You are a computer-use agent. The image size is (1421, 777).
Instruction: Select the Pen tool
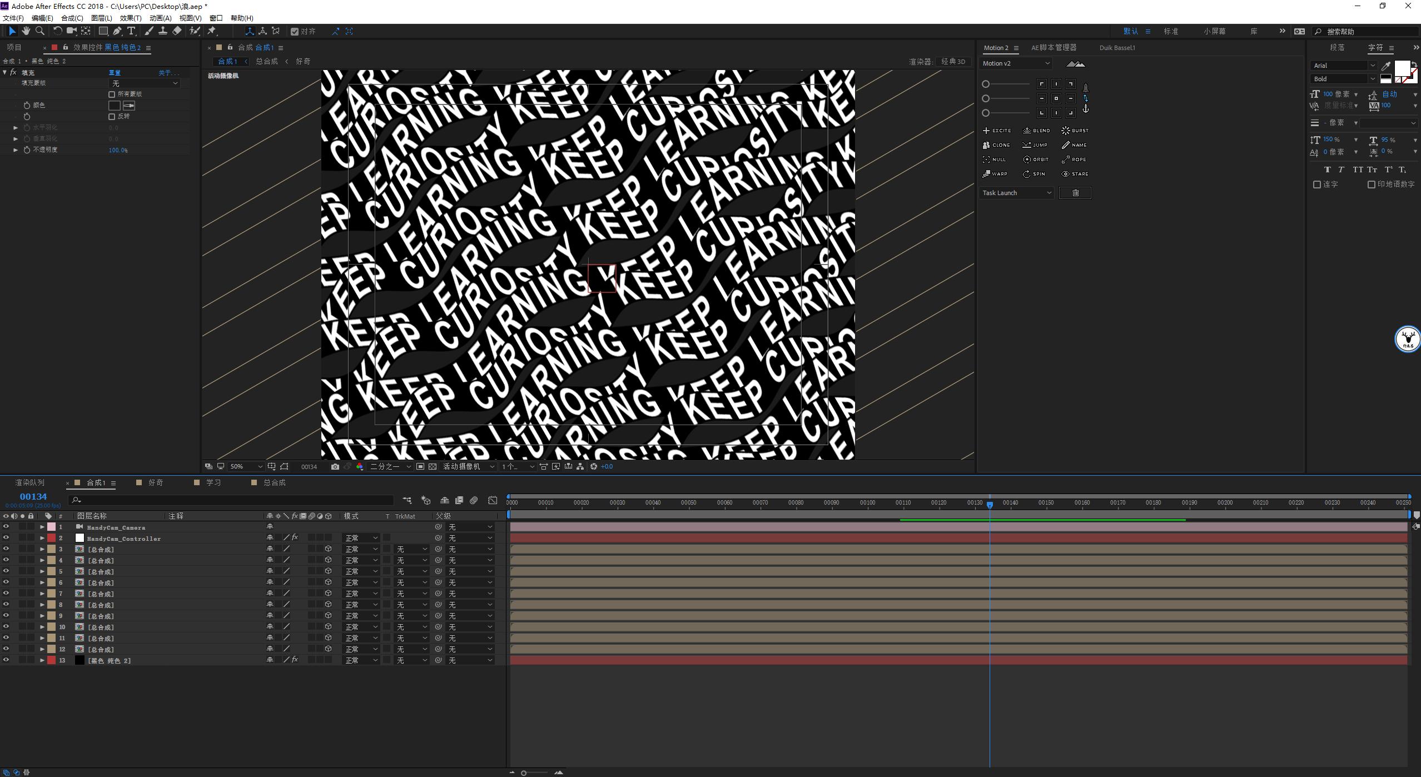[117, 31]
